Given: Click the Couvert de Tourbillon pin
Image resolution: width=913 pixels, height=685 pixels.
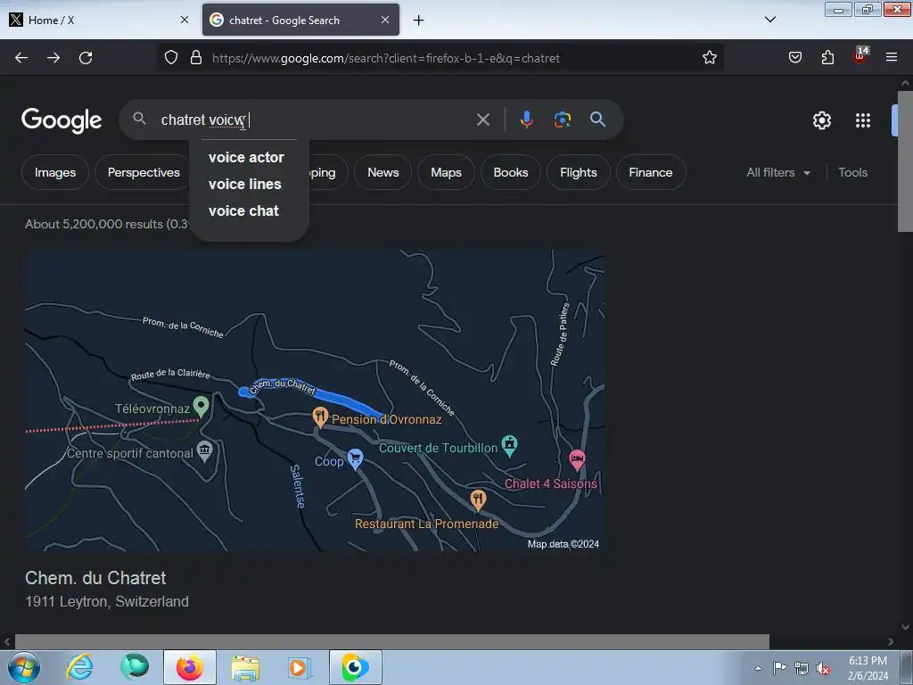Looking at the screenshot, I should coord(509,446).
